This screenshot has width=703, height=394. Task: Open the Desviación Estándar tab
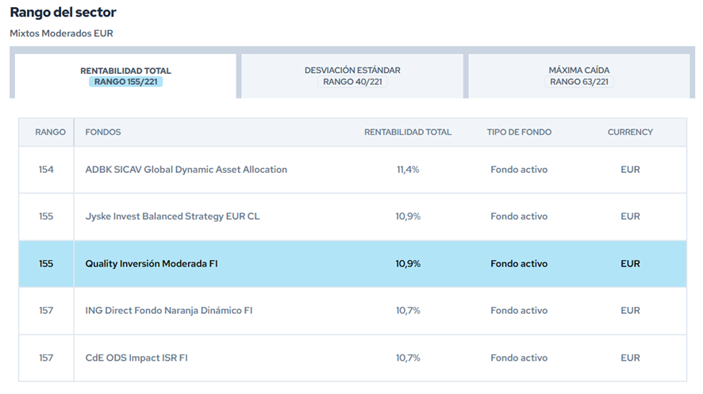(352, 76)
